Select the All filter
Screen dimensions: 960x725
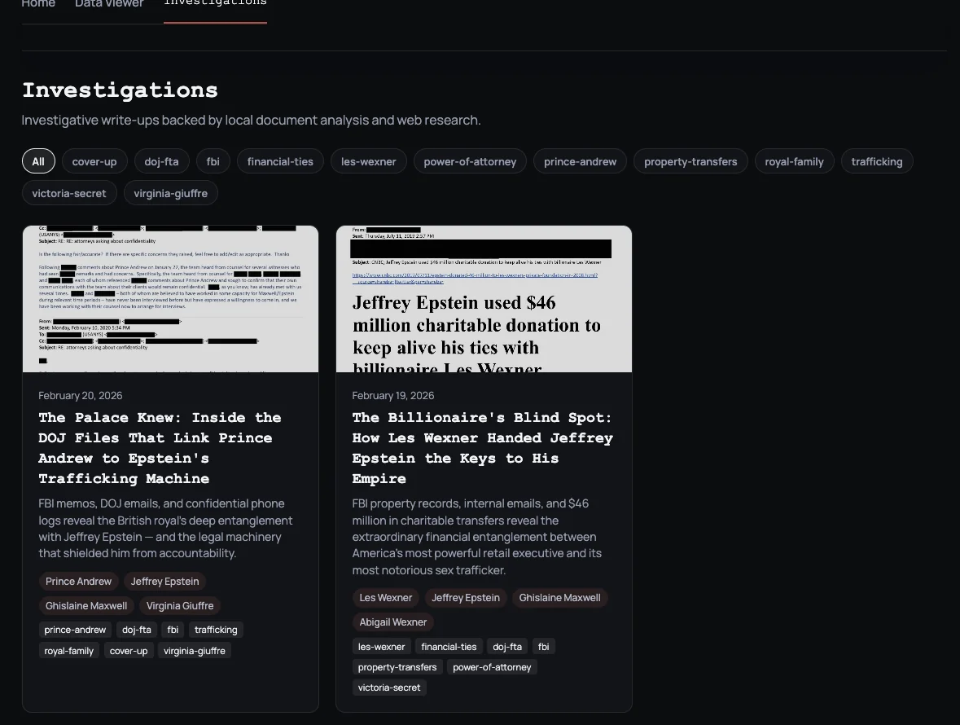click(37, 160)
